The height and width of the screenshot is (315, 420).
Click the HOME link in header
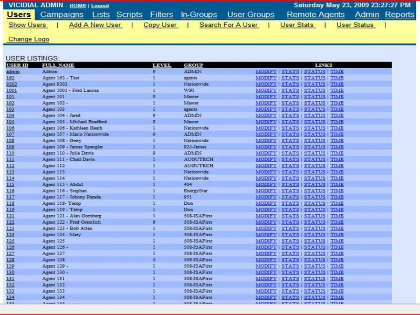point(78,6)
